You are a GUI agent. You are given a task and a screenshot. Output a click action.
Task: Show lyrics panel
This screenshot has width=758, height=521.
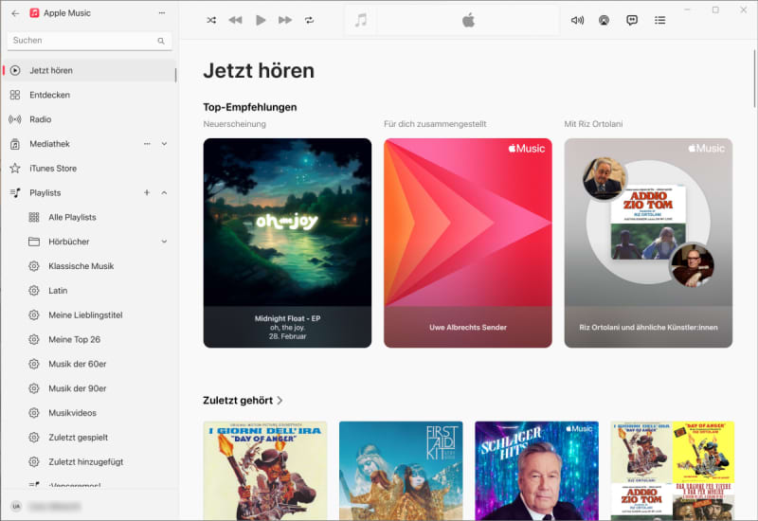point(632,20)
